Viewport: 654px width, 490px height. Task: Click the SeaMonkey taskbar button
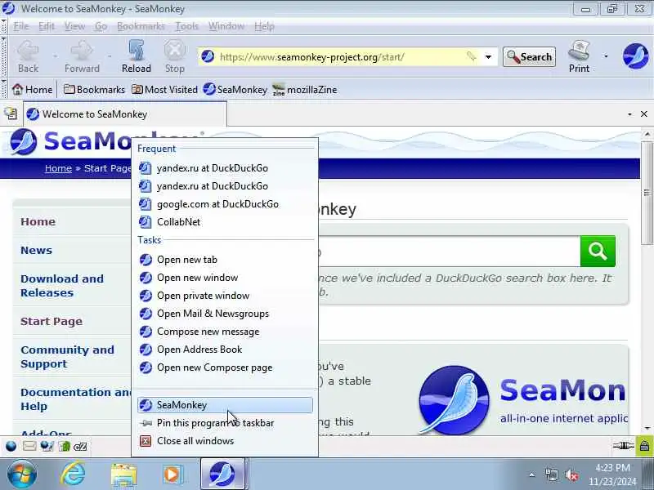pos(222,474)
